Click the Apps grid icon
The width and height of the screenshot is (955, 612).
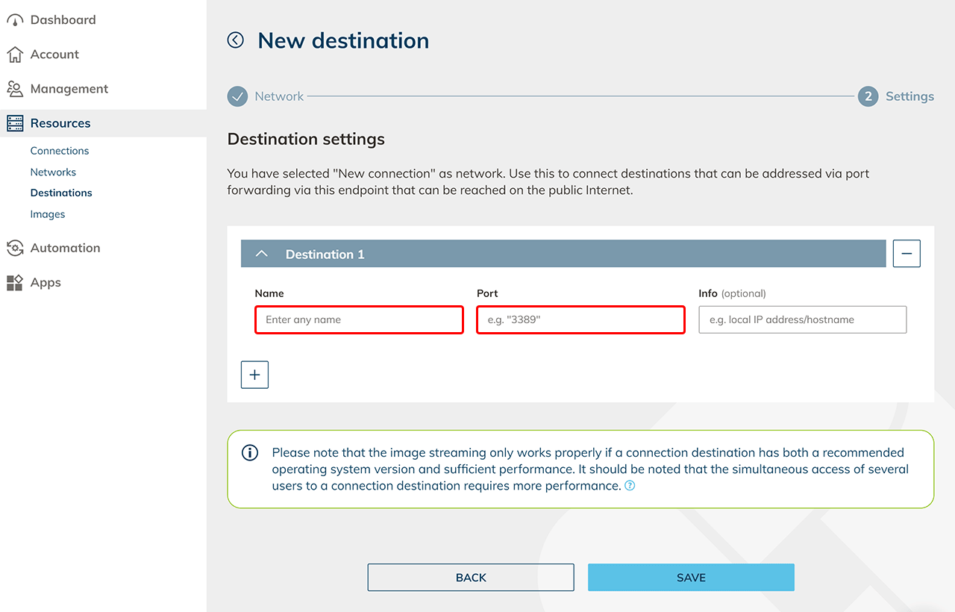[x=15, y=283]
